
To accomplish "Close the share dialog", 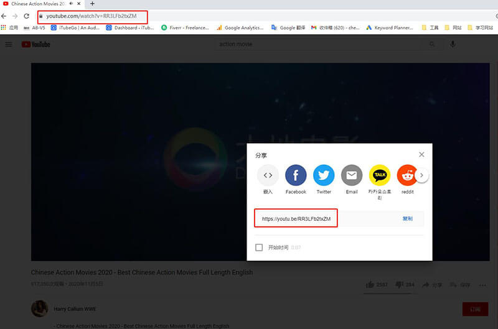I will click(421, 154).
